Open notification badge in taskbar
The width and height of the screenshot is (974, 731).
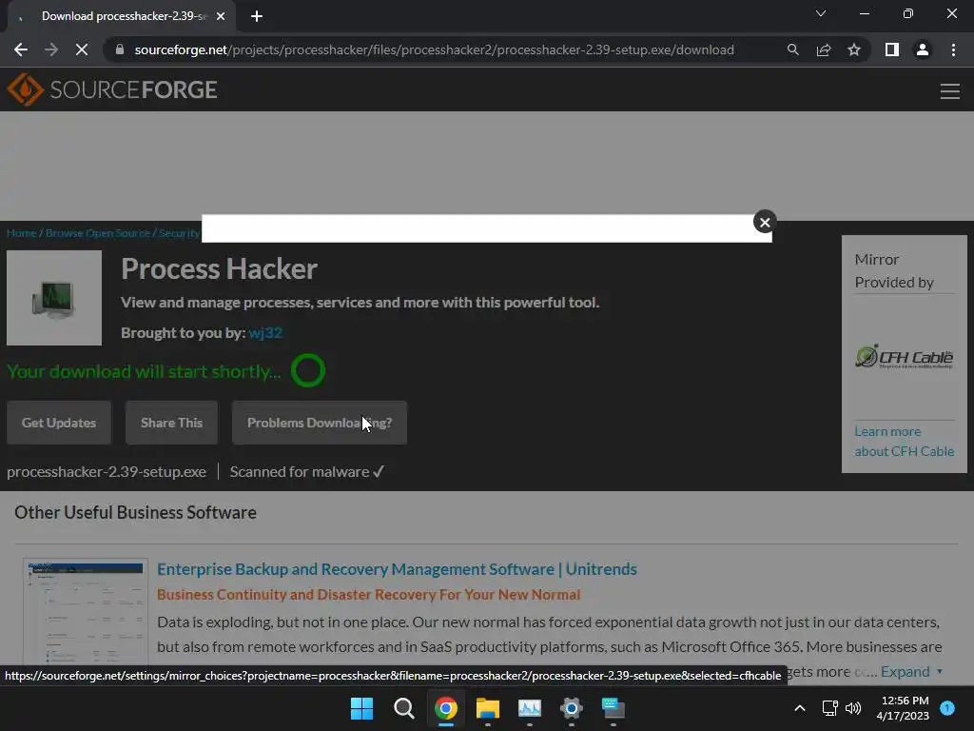947,707
